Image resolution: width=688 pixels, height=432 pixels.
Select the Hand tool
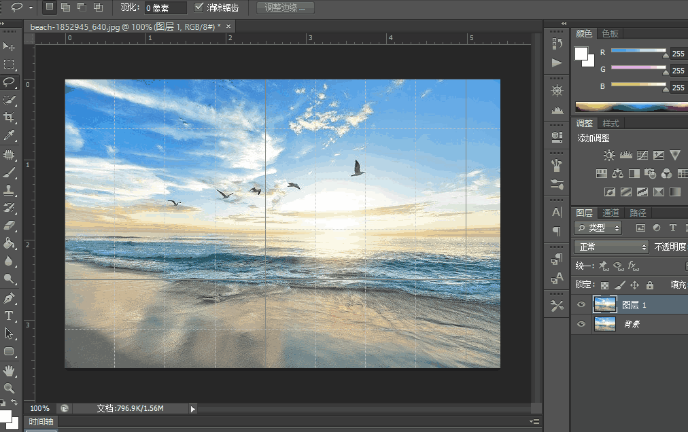9,371
